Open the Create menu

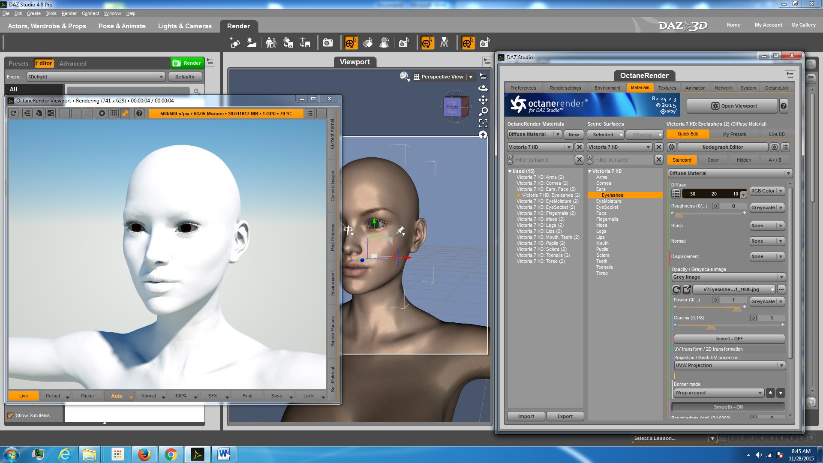pos(33,13)
